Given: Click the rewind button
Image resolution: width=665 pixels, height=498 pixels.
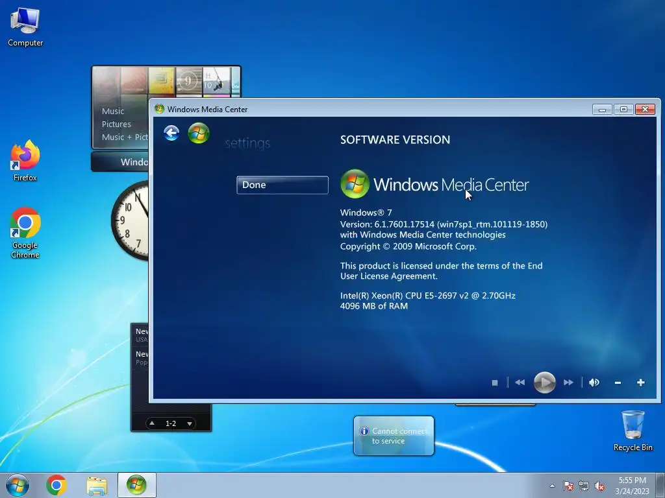Looking at the screenshot, I should [520, 383].
